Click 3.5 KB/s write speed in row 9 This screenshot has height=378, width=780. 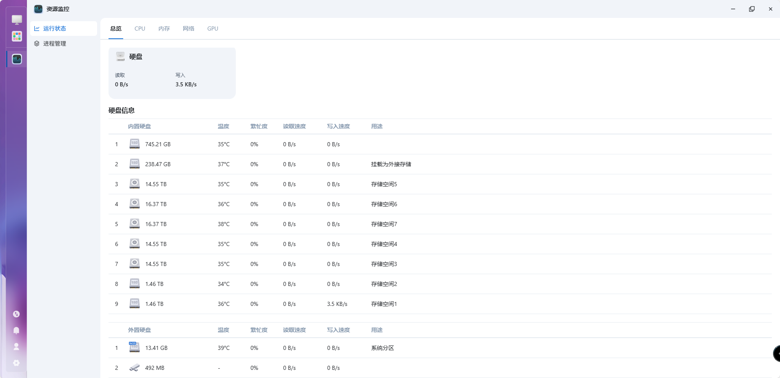coord(337,304)
